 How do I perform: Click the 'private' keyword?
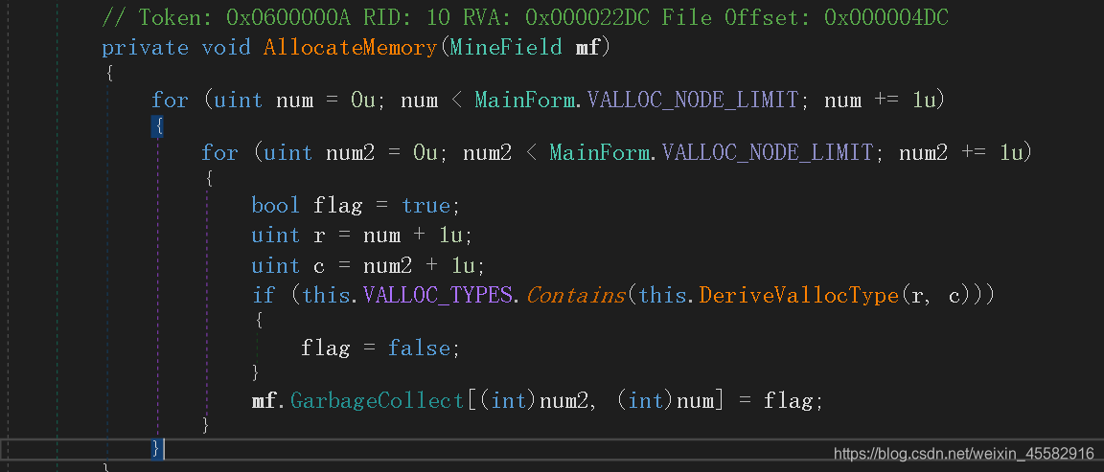click(x=145, y=48)
